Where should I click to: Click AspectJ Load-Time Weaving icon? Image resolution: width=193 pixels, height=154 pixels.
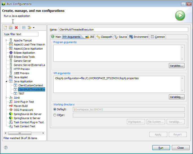click(x=11, y=45)
